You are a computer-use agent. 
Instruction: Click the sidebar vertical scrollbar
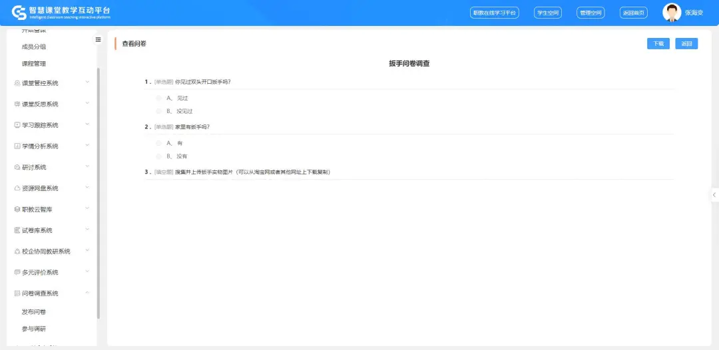(99, 193)
